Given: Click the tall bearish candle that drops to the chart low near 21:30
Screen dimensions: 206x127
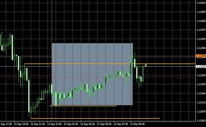Looking at the screenshot, I should (x=29, y=96).
